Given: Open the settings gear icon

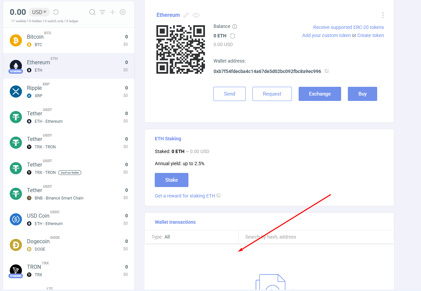Looking at the screenshot, I should [123, 12].
